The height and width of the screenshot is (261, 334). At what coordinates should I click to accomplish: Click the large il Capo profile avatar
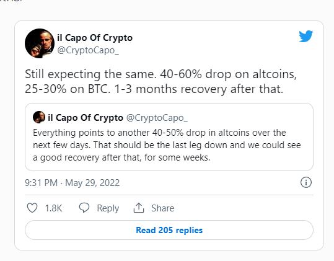pos(40,43)
